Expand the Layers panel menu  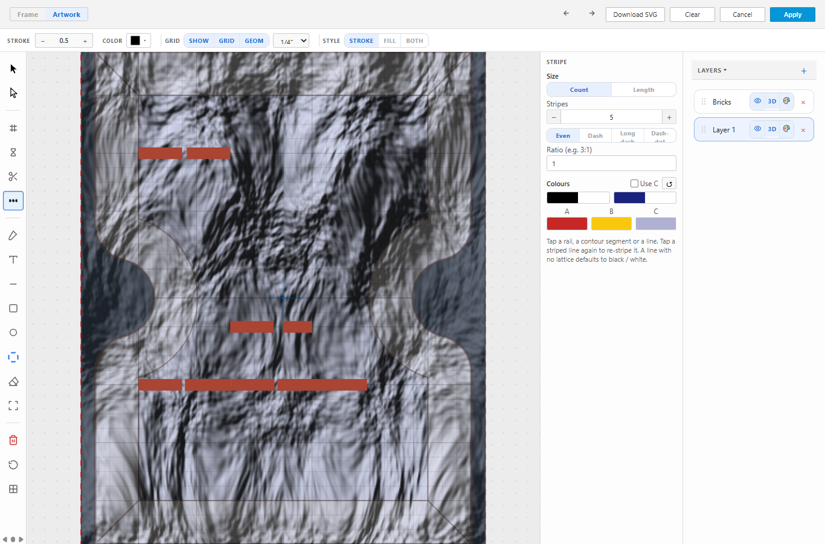[712, 70]
